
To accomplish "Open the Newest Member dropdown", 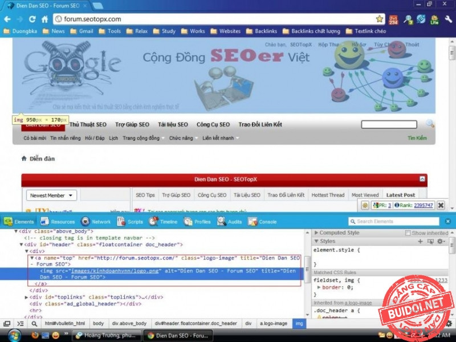I will [x=51, y=196].
